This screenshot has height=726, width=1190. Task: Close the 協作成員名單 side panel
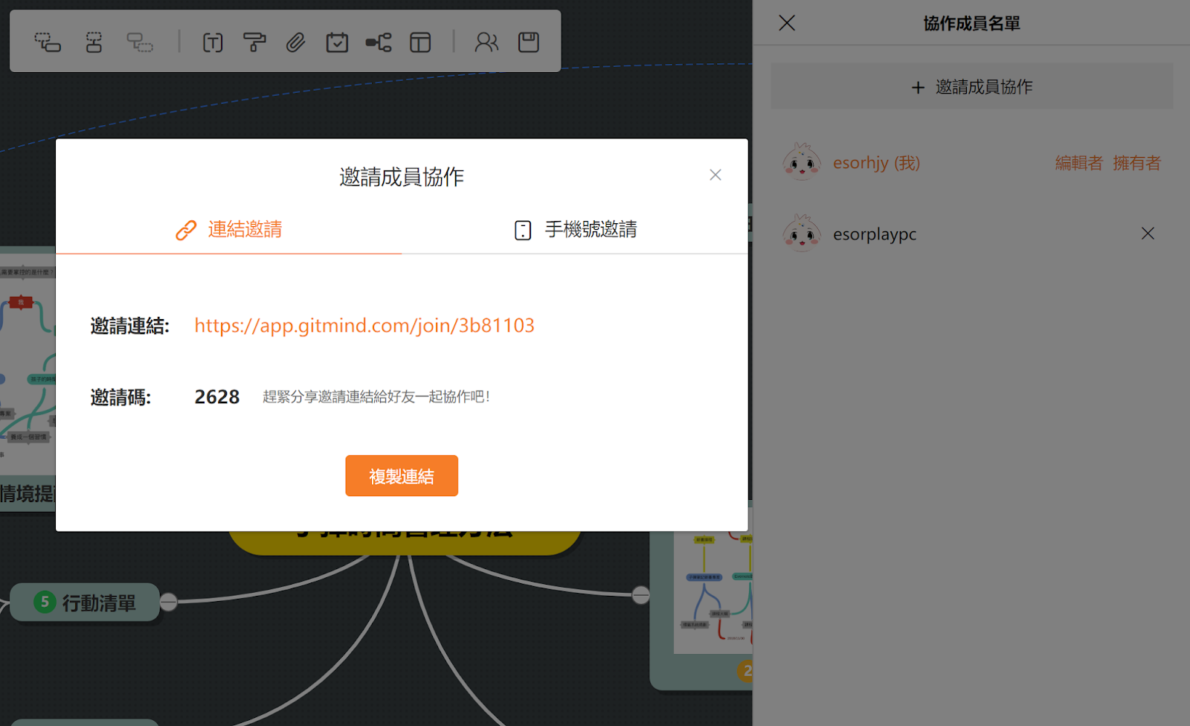click(787, 23)
